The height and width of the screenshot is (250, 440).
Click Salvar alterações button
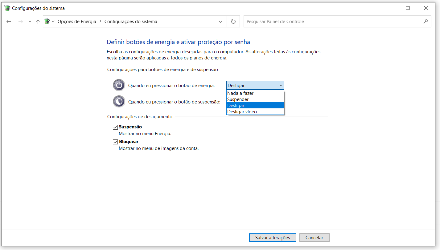coord(273,237)
